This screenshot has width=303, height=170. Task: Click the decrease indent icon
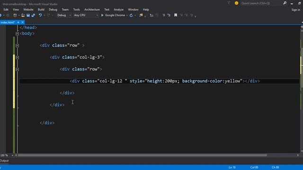coord(151,15)
